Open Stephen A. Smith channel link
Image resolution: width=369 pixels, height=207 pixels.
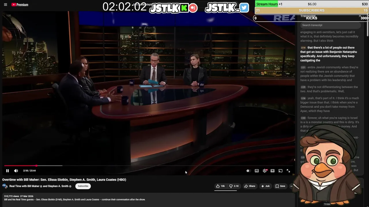point(58,186)
